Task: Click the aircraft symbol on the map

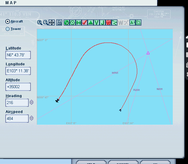Action: tap(57, 101)
